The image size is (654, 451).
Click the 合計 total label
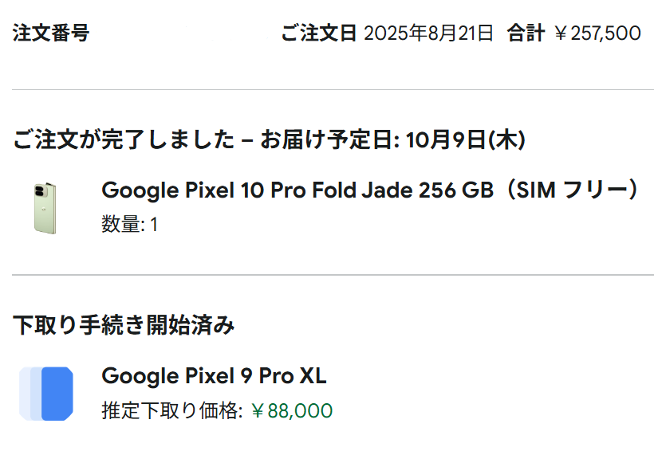click(526, 33)
